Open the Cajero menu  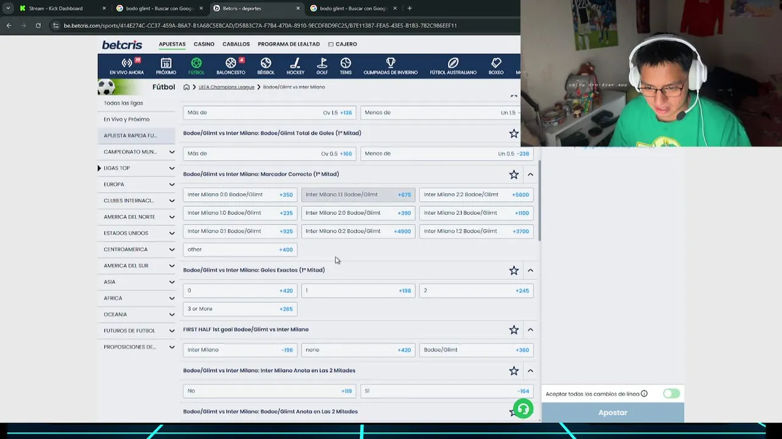[343, 44]
